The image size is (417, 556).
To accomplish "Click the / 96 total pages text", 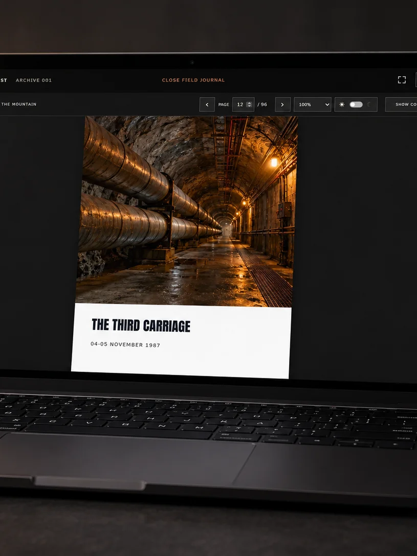I will click(x=262, y=104).
